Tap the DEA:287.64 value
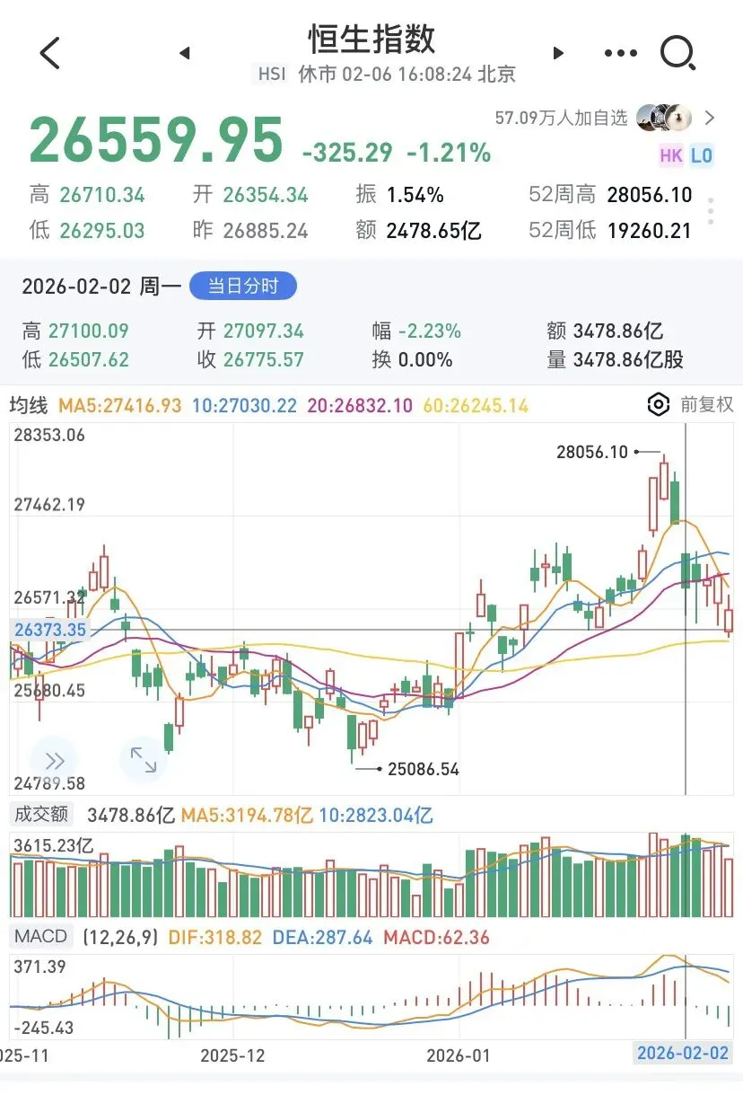 pos(321,938)
